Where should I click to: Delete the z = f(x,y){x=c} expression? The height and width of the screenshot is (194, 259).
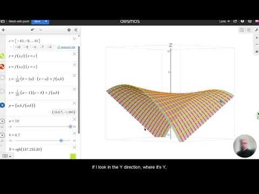coord(74,54)
